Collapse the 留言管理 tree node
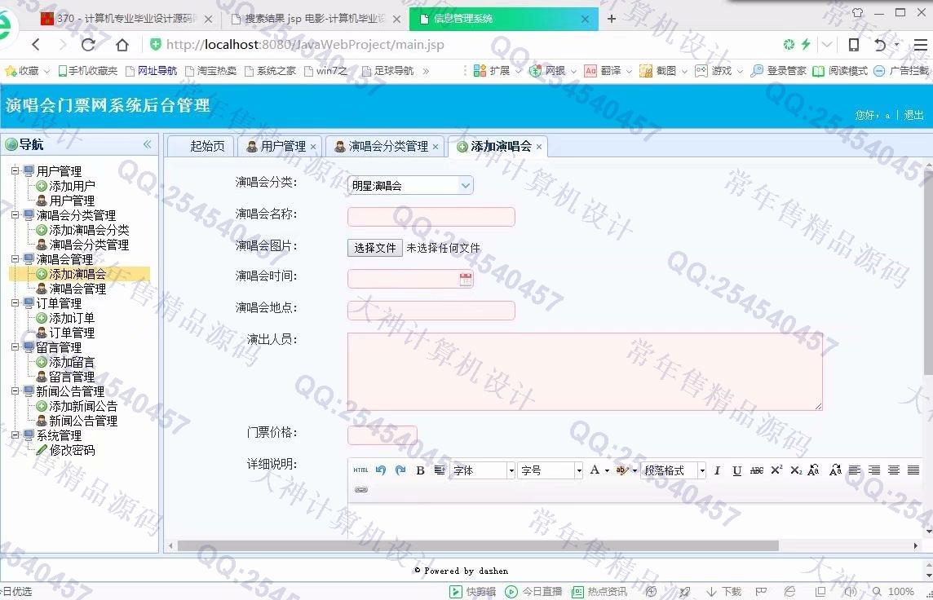This screenshot has width=933, height=600. point(15,347)
